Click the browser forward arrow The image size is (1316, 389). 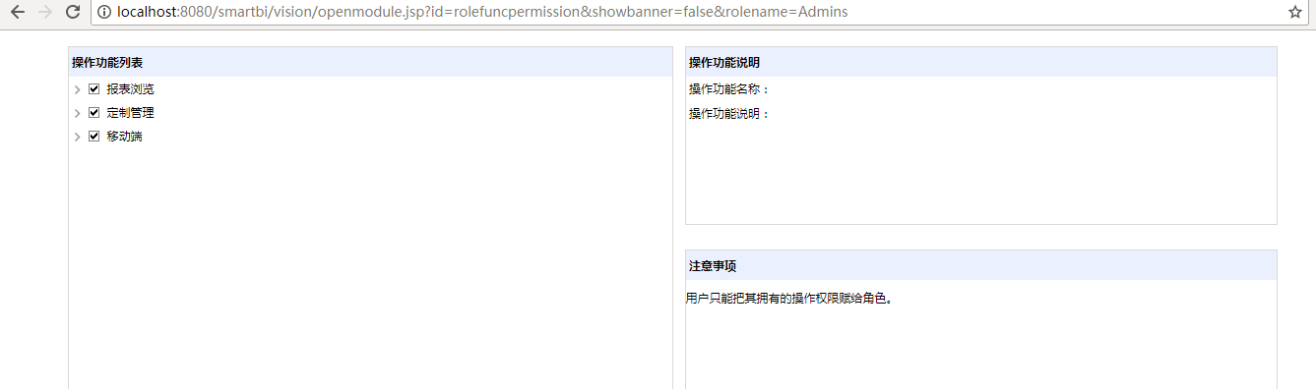tap(44, 12)
